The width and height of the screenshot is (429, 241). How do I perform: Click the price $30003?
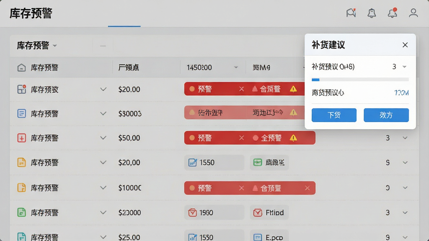tap(130, 114)
